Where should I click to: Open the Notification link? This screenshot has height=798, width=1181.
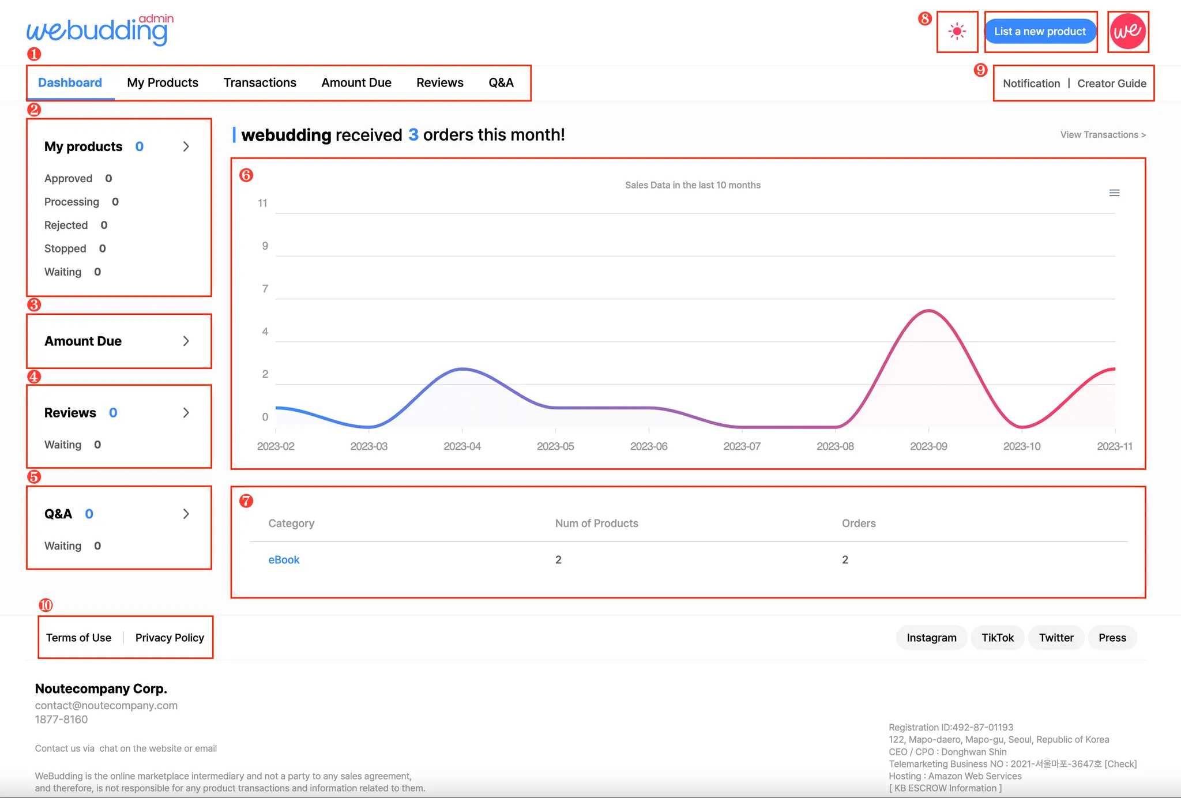(1031, 84)
